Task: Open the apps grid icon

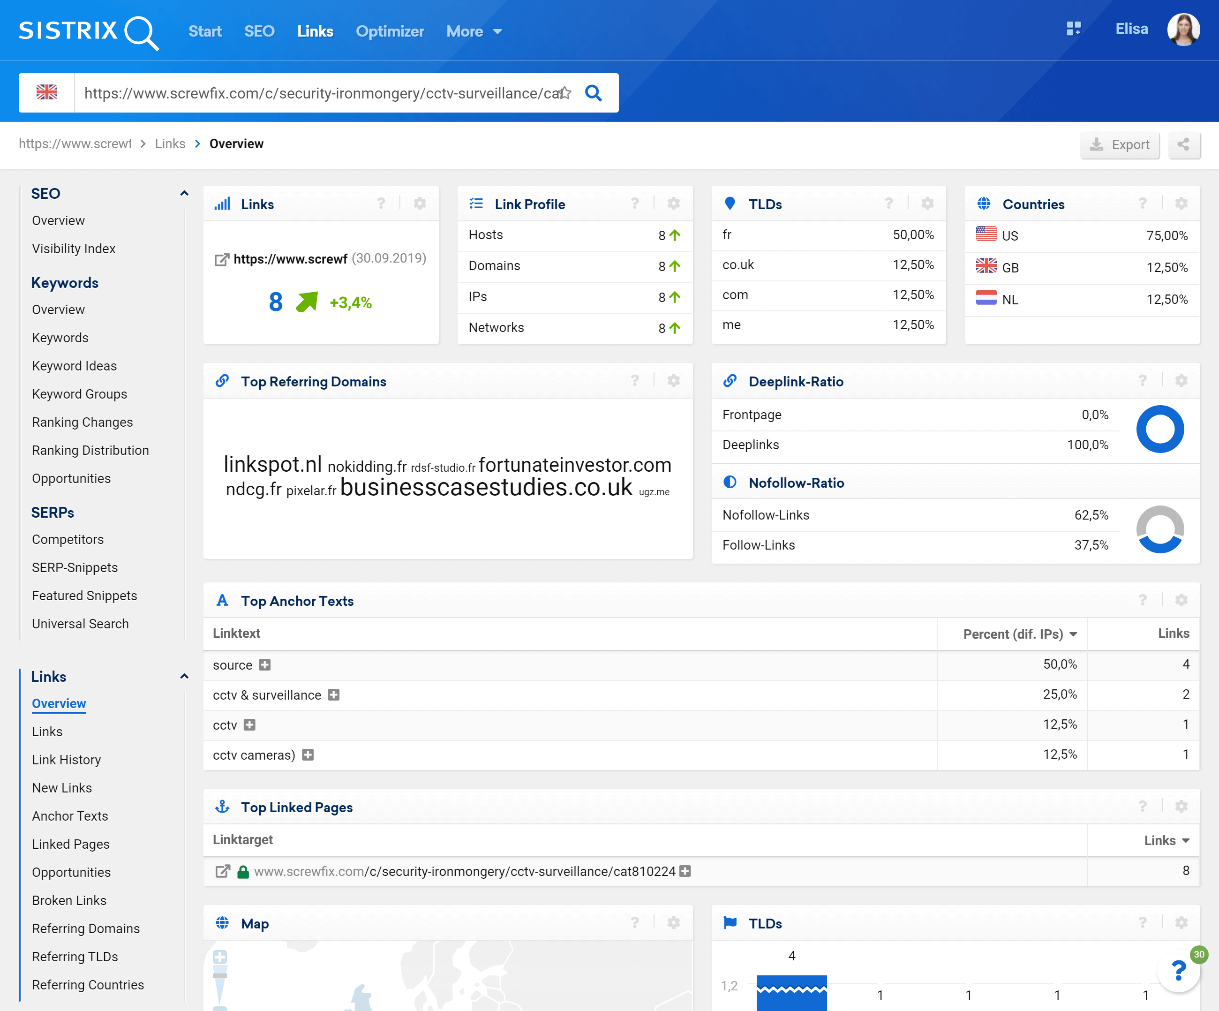Action: pos(1073,29)
